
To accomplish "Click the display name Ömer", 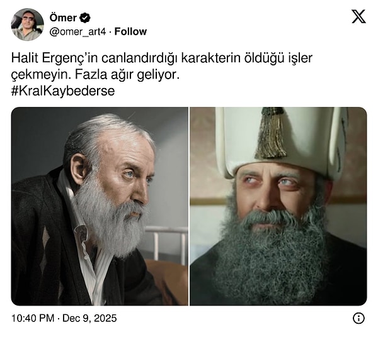I will pos(63,18).
